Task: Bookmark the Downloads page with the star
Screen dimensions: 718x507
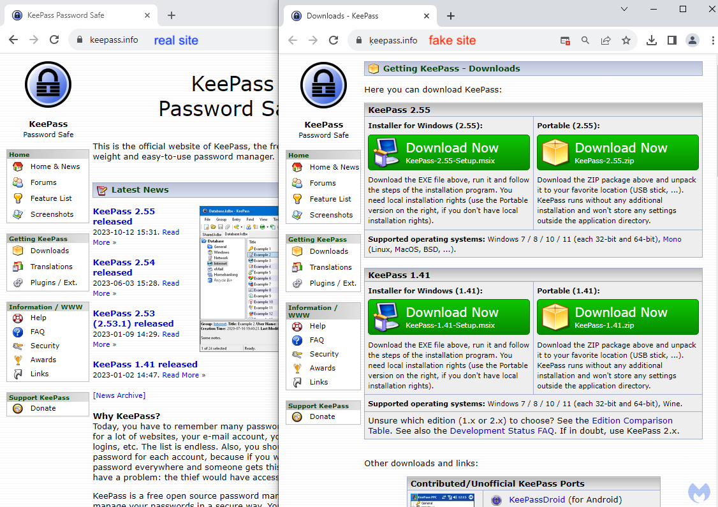Action: tap(626, 40)
